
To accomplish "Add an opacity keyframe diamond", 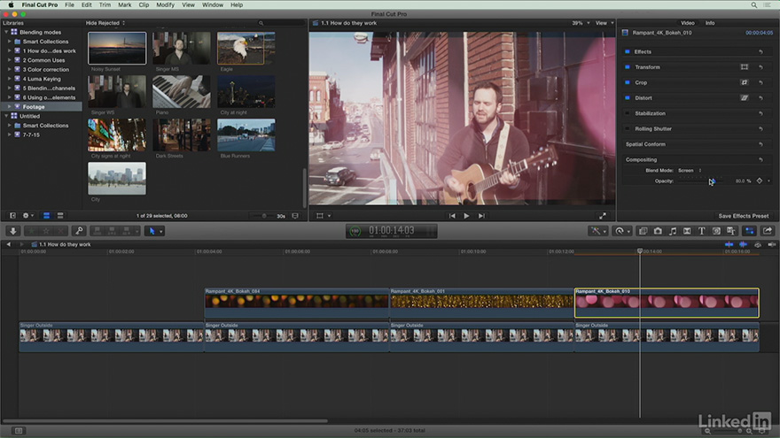I will 759,181.
